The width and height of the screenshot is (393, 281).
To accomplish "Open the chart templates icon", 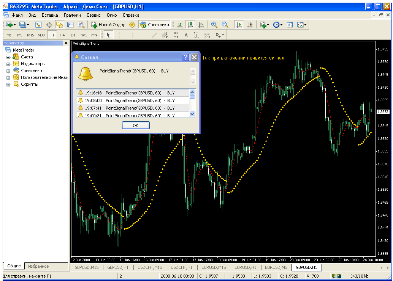I will (x=300, y=25).
